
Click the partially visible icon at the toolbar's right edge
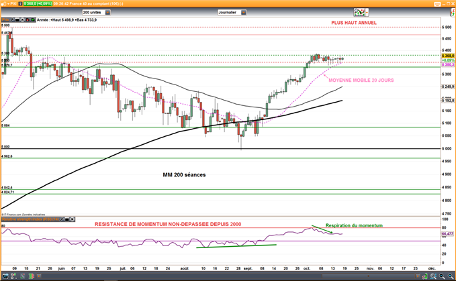453,12
